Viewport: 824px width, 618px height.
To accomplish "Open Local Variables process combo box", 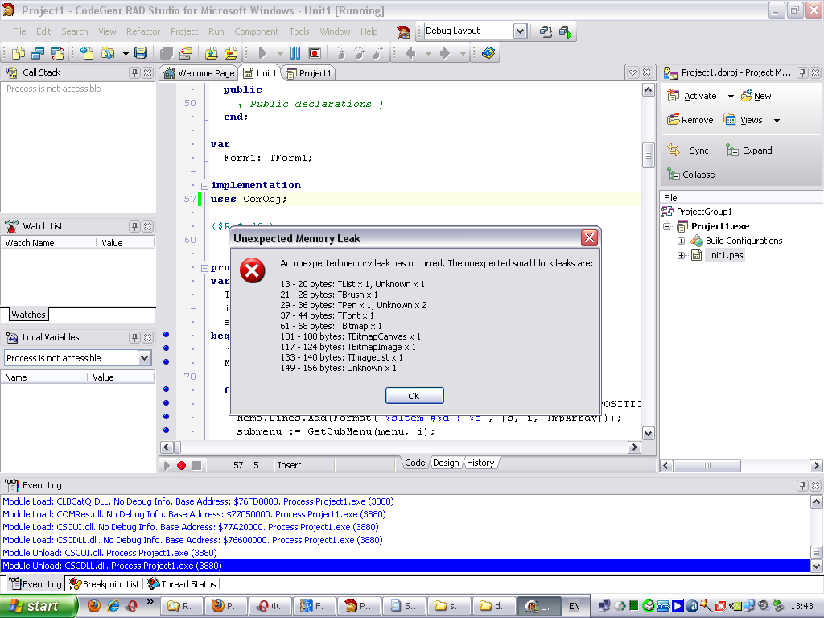I will click(x=145, y=358).
